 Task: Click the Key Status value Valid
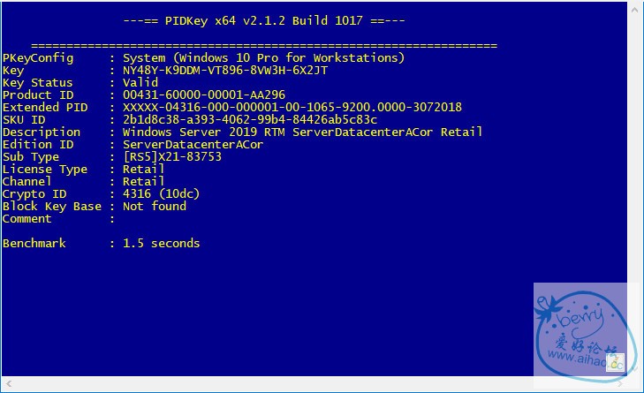(140, 83)
